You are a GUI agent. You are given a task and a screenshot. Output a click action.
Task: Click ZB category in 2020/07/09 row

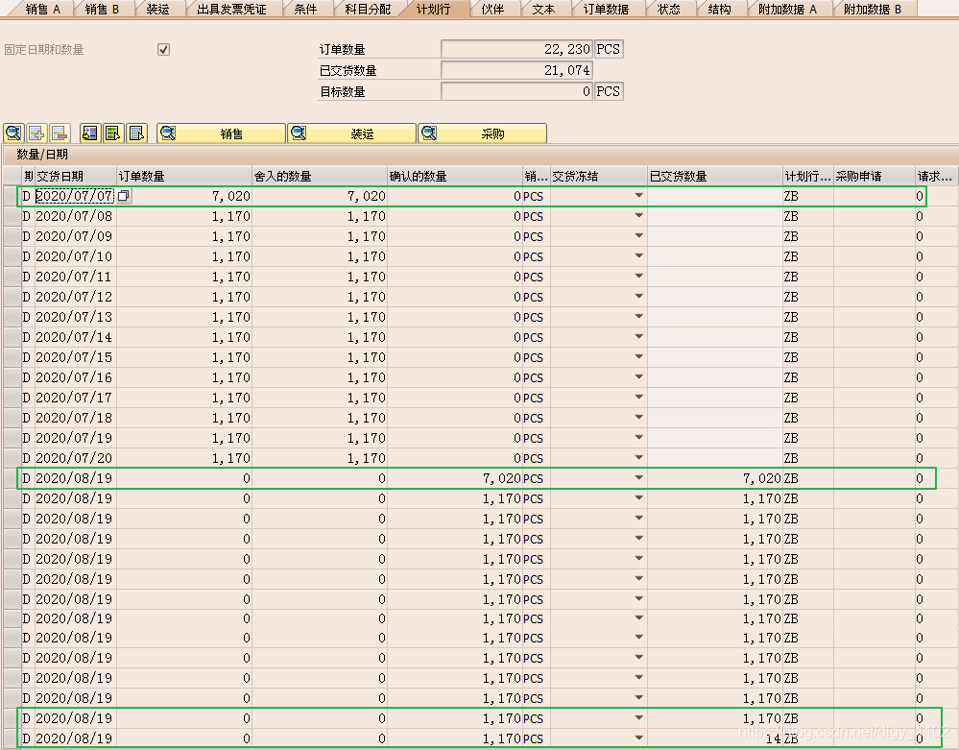click(x=808, y=236)
